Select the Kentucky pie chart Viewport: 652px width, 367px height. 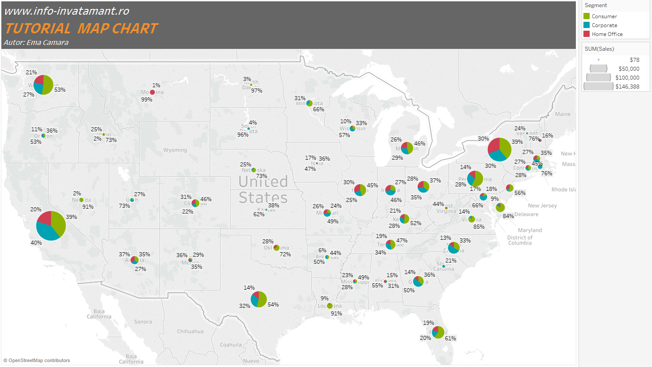click(404, 219)
